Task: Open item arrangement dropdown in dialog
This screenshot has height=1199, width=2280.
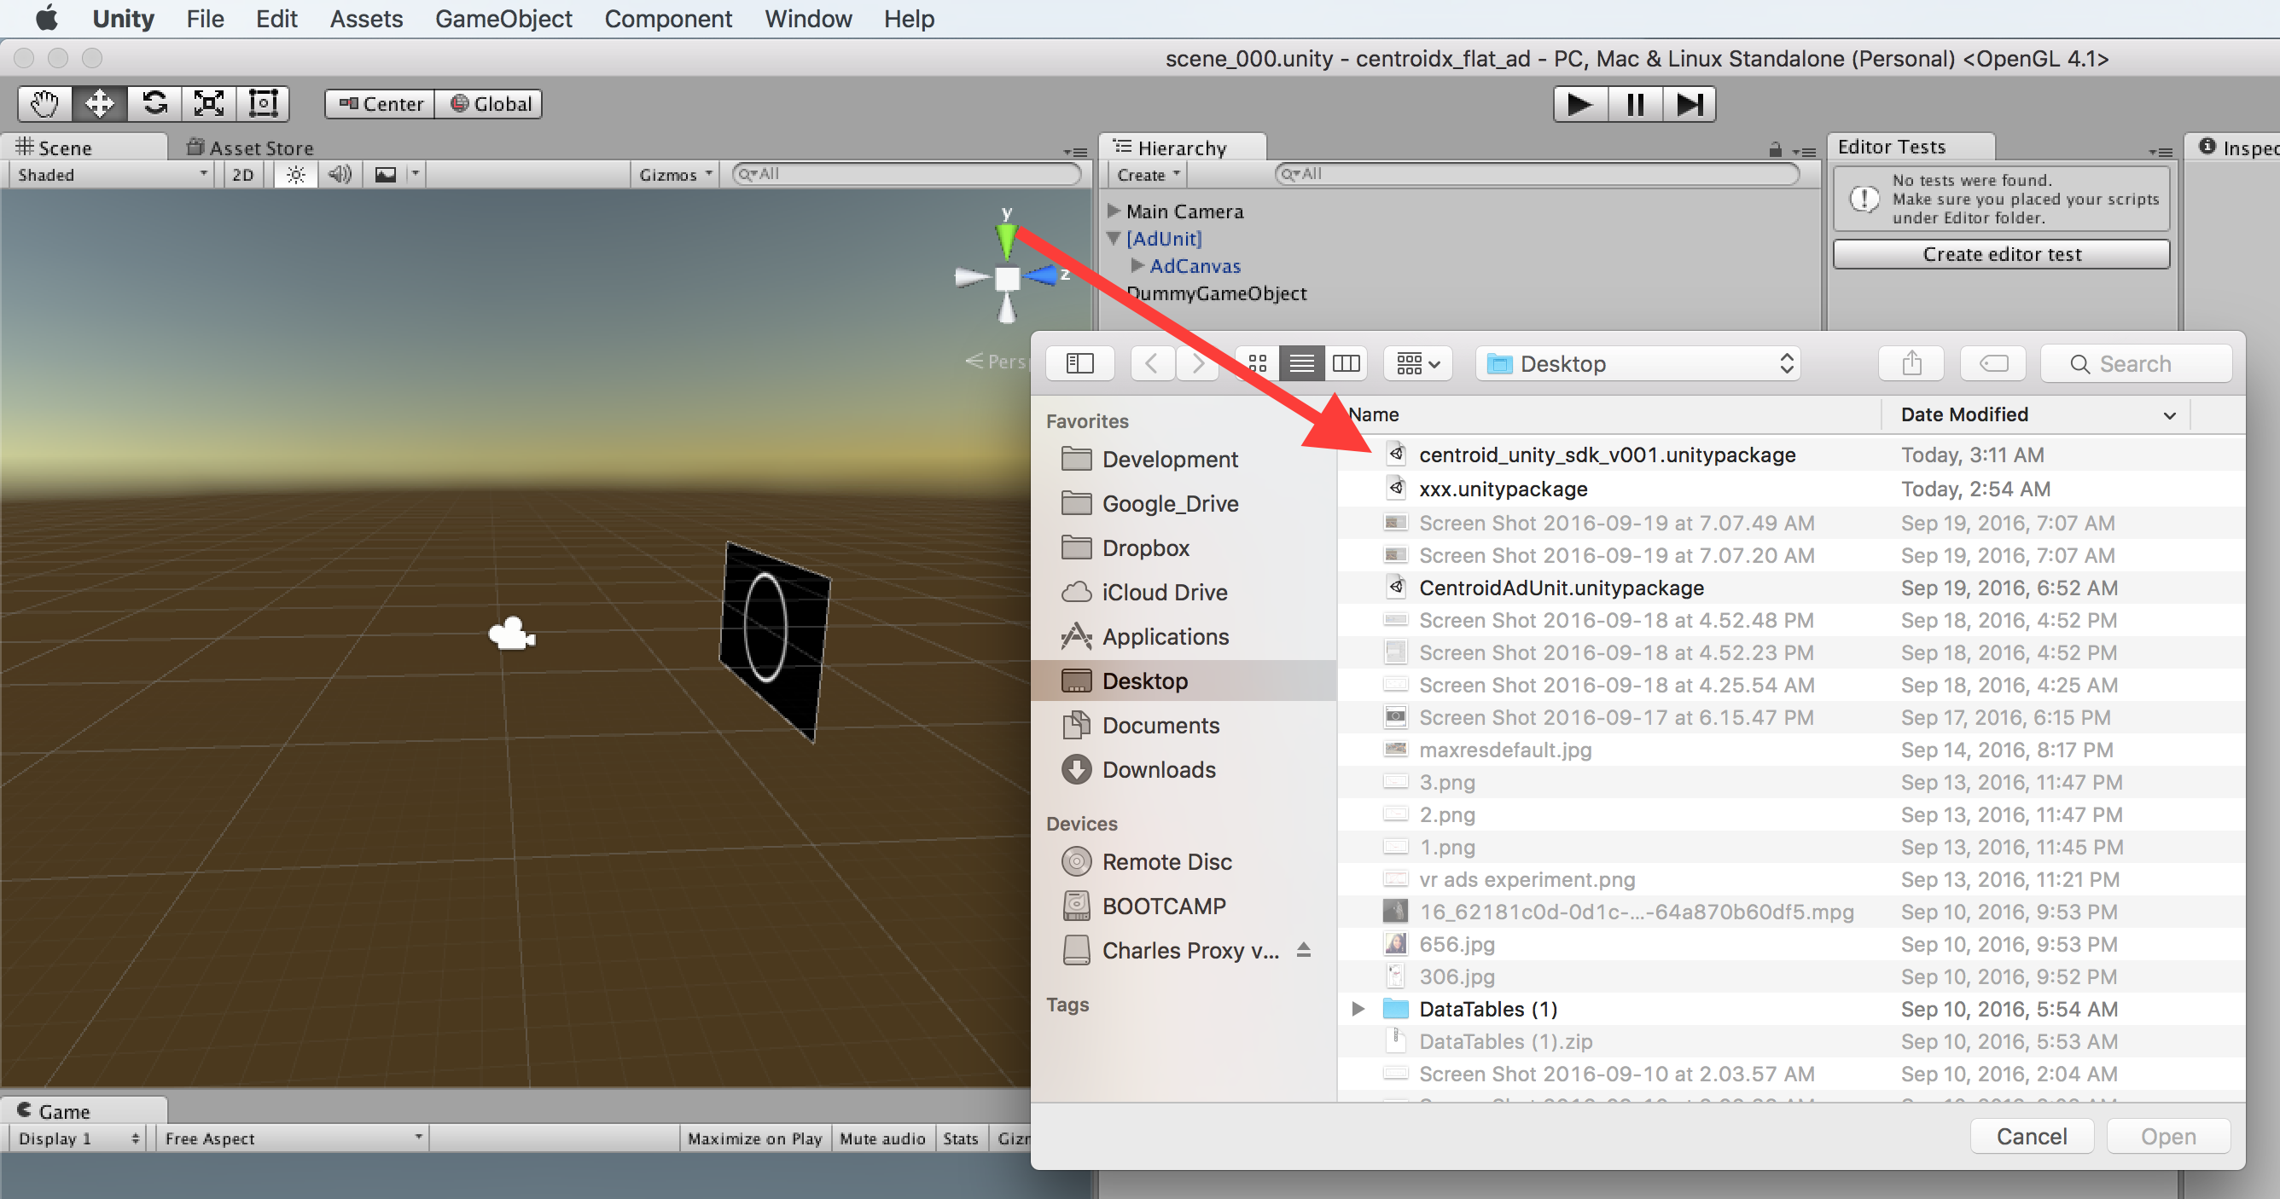Action: [x=1418, y=363]
